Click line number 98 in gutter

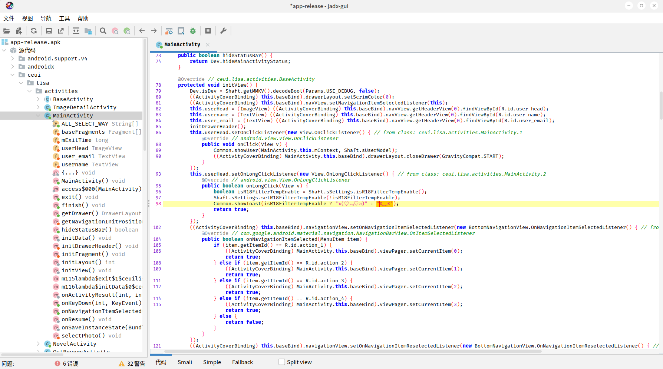tap(158, 204)
